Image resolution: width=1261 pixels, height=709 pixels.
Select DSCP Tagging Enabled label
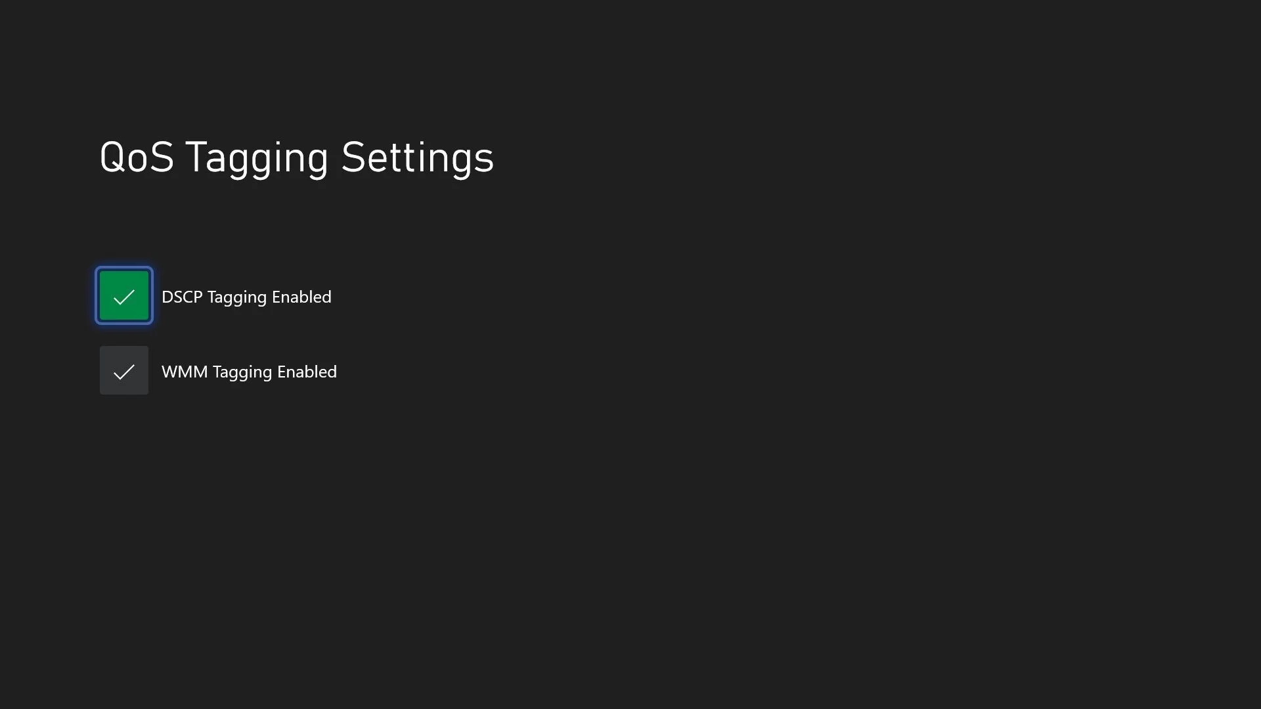(x=247, y=297)
